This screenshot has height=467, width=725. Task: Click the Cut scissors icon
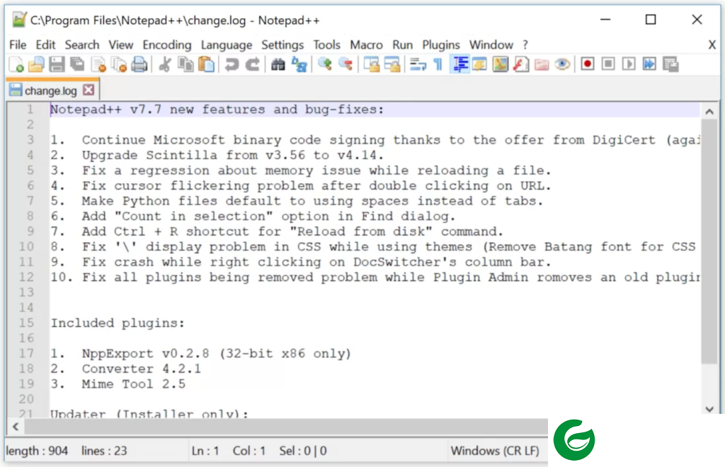164,64
